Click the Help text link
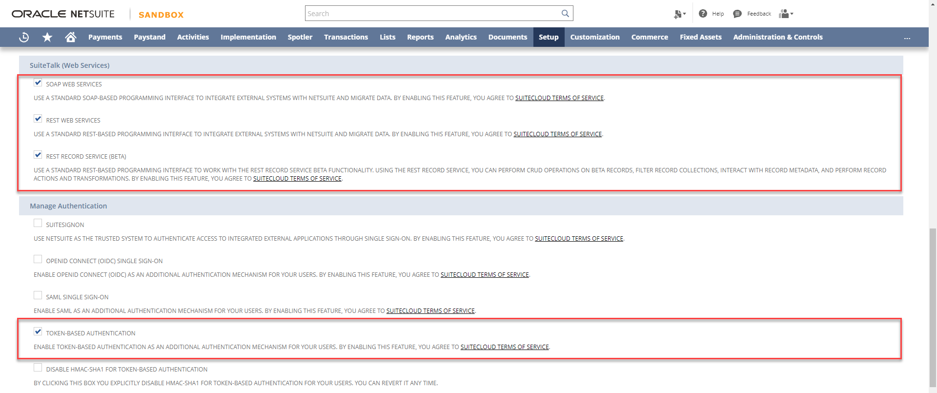 [718, 14]
